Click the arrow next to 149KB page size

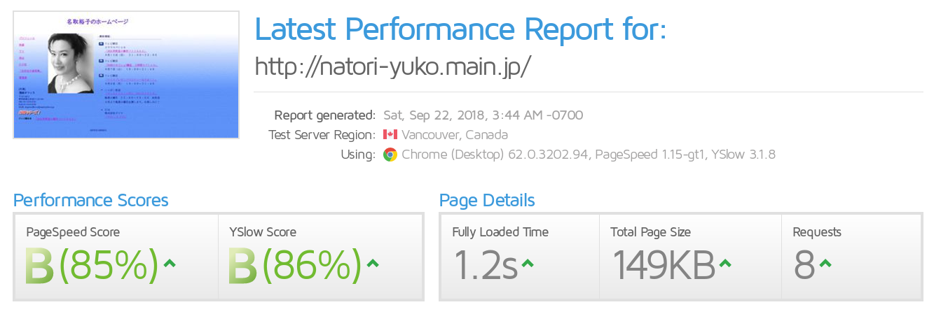[725, 263]
